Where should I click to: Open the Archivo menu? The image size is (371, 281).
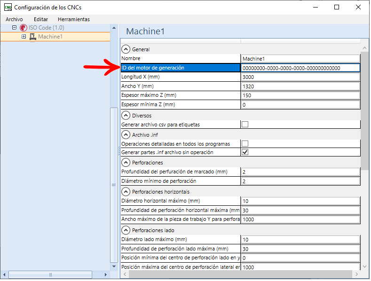pyautogui.click(x=14, y=19)
